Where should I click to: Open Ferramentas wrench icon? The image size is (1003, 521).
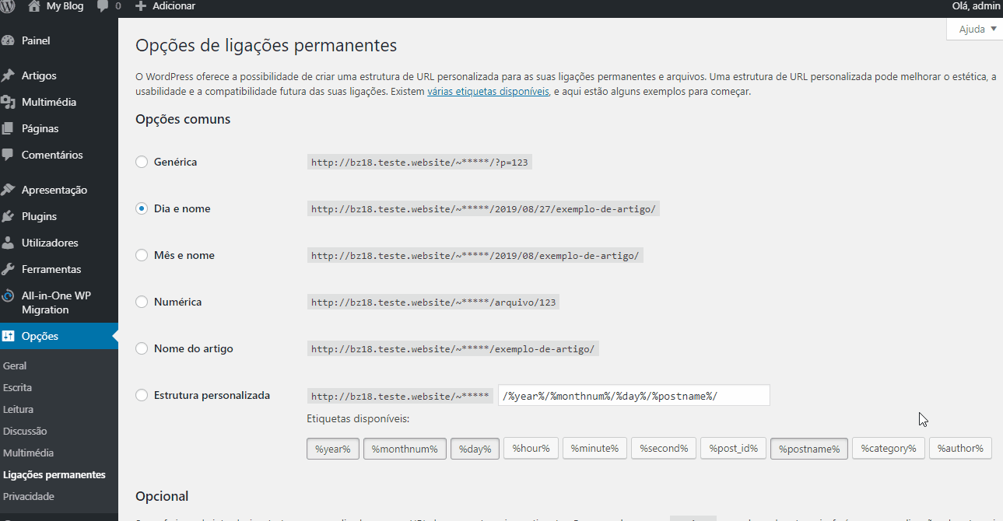pyautogui.click(x=8, y=269)
